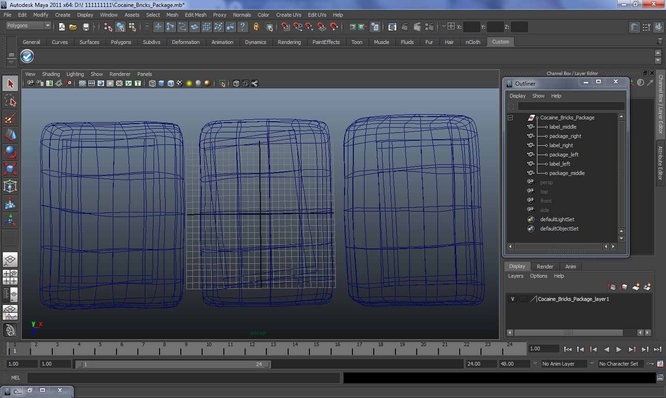Collapse the Cocaine_Bricks_Package group in Outliner
This screenshot has height=398, width=666.
tap(511, 118)
